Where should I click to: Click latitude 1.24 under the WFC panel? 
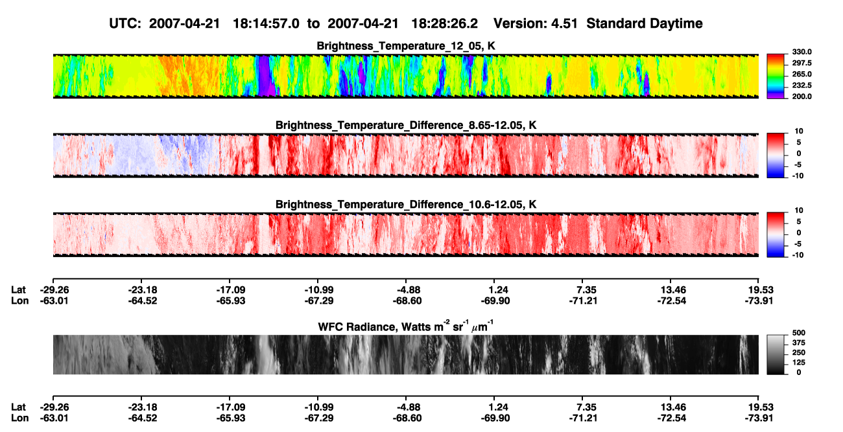(x=494, y=407)
